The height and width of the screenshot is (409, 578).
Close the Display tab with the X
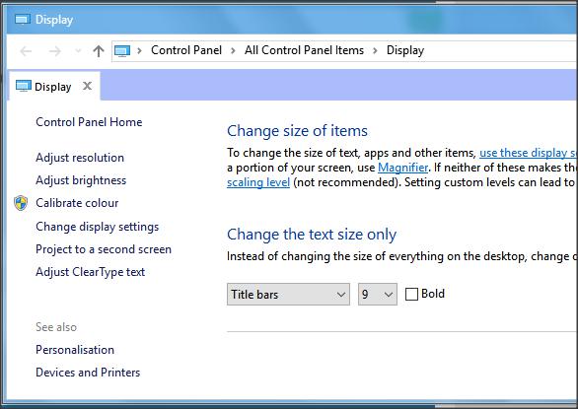point(88,86)
